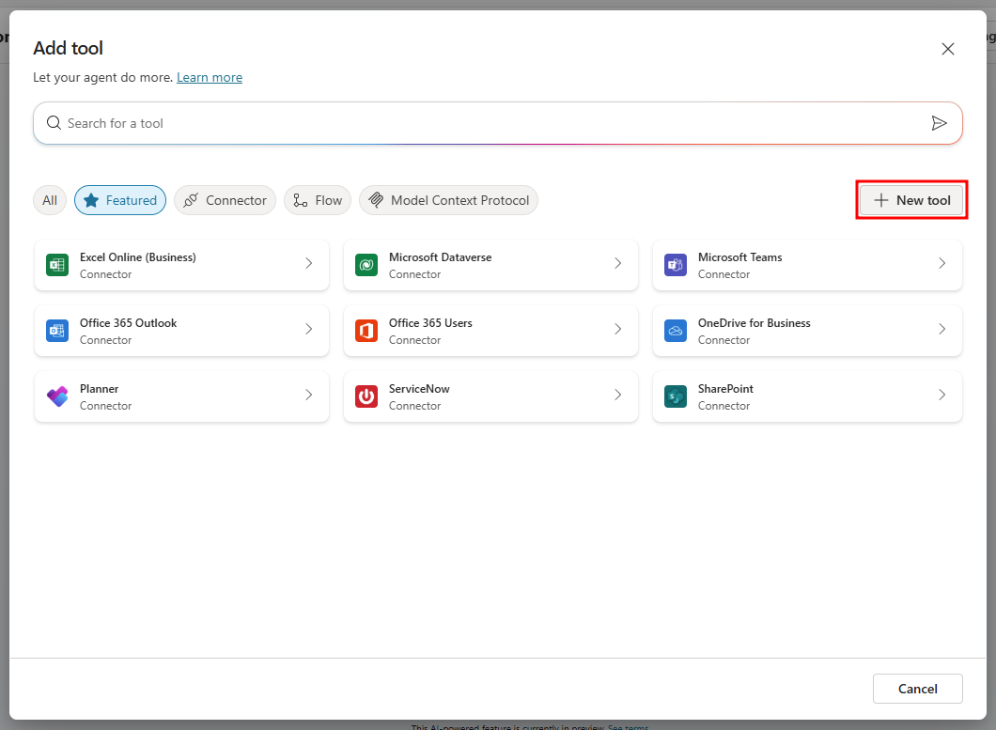The height and width of the screenshot is (730, 996).
Task: Open the Learn more link
Action: click(210, 78)
